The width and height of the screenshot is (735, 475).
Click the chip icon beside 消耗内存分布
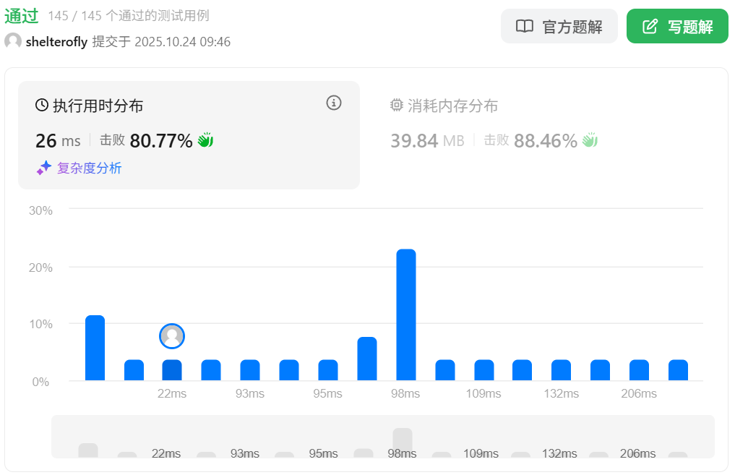[396, 106]
